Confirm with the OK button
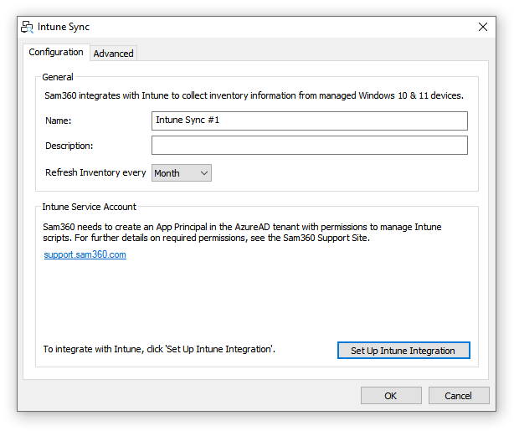Screen dimensions: 514x431 coord(391,396)
